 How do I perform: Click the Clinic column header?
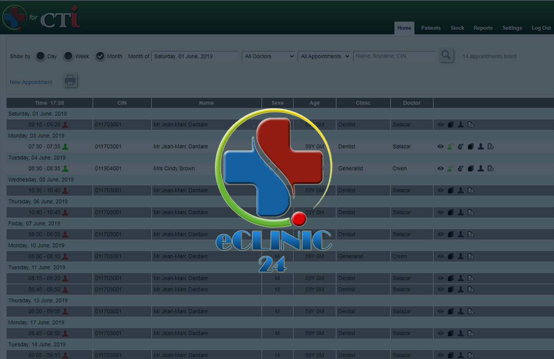point(363,103)
